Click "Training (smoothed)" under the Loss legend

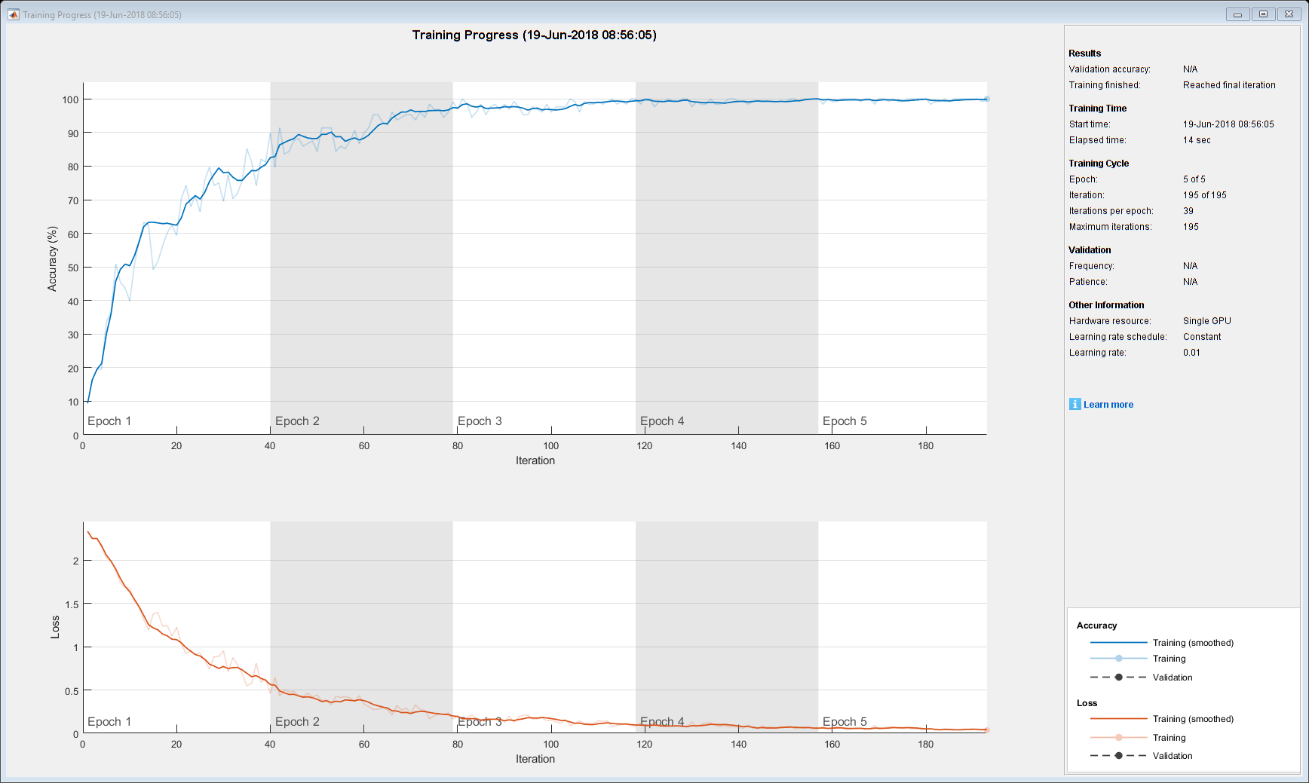coord(1193,719)
